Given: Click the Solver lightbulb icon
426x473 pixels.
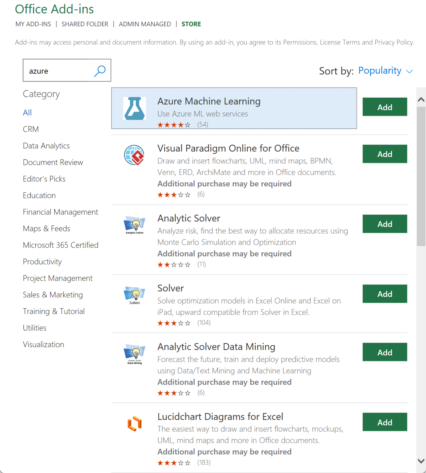Looking at the screenshot, I should [x=134, y=295].
